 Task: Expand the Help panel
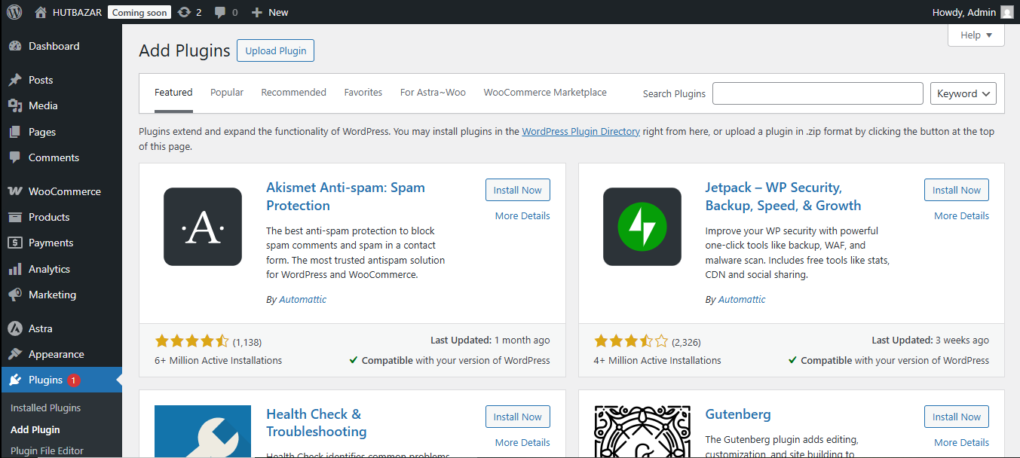[976, 35]
